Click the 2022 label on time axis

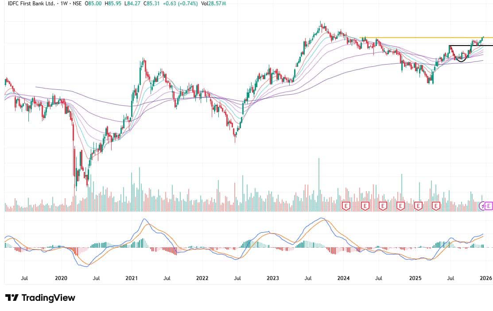[202, 278]
